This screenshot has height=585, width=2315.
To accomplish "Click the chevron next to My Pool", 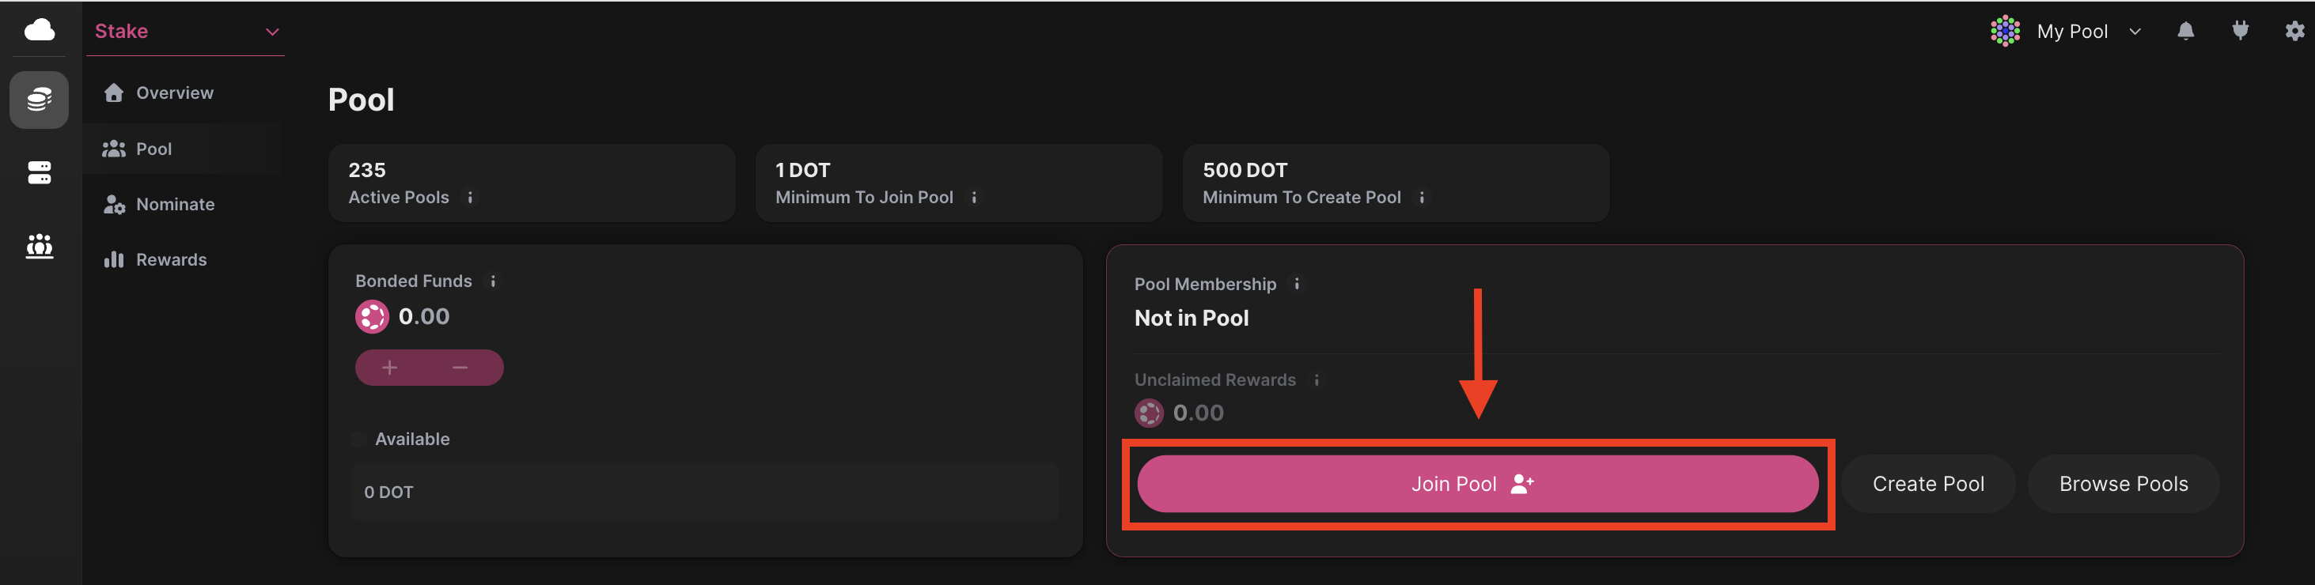I will [x=2135, y=32].
